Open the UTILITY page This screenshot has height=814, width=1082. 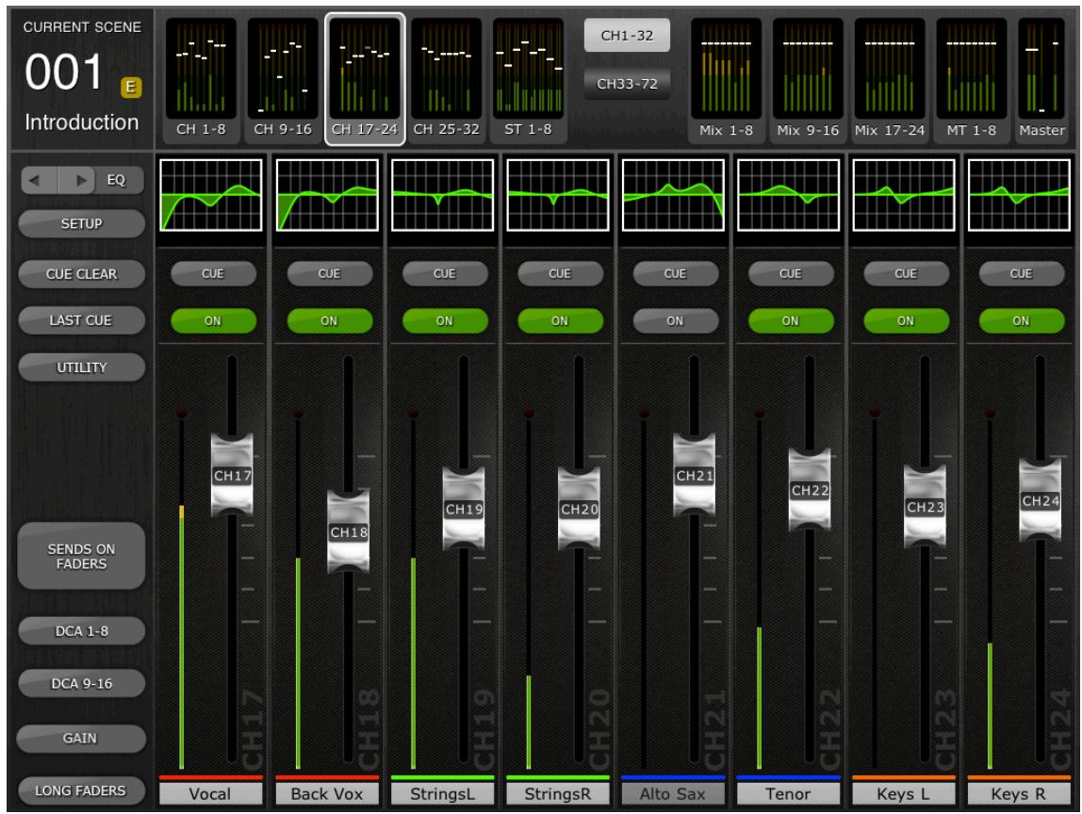pos(81,367)
